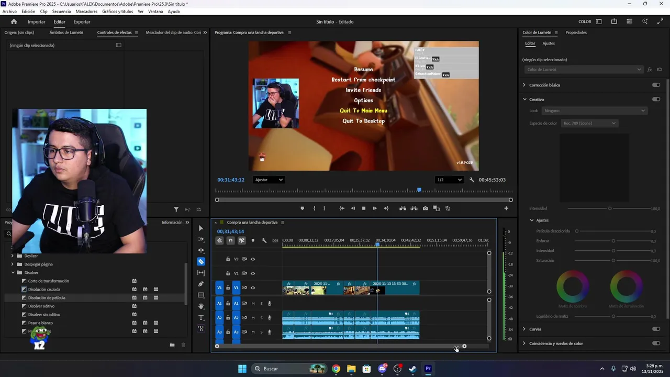The image size is (670, 377).
Task: Open the Workspaces layout icon near COLOR
Action: (599, 21)
